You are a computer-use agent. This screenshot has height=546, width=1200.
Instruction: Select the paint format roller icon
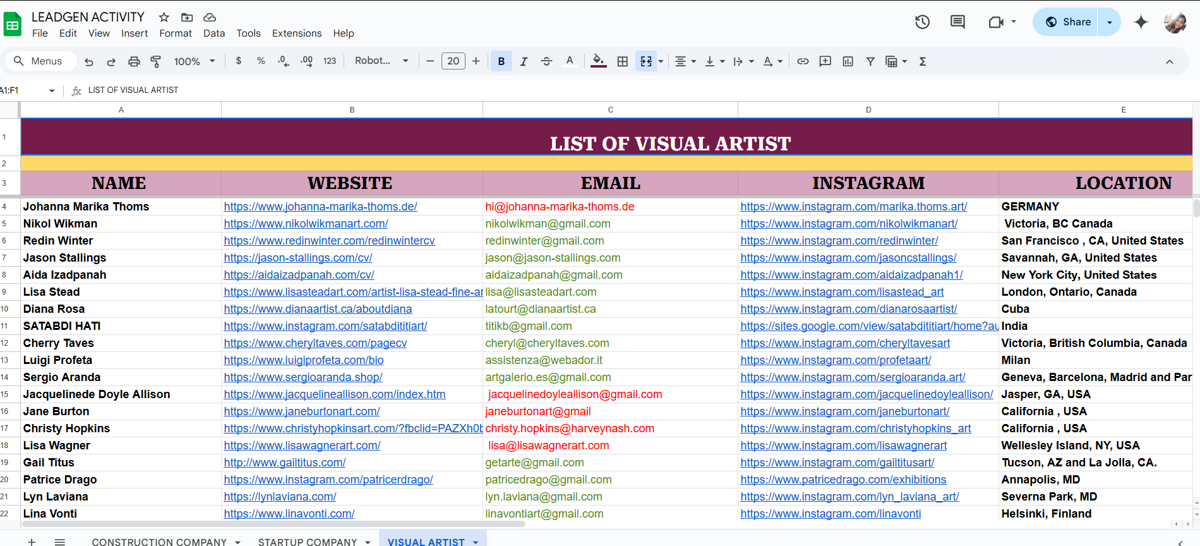(x=155, y=61)
